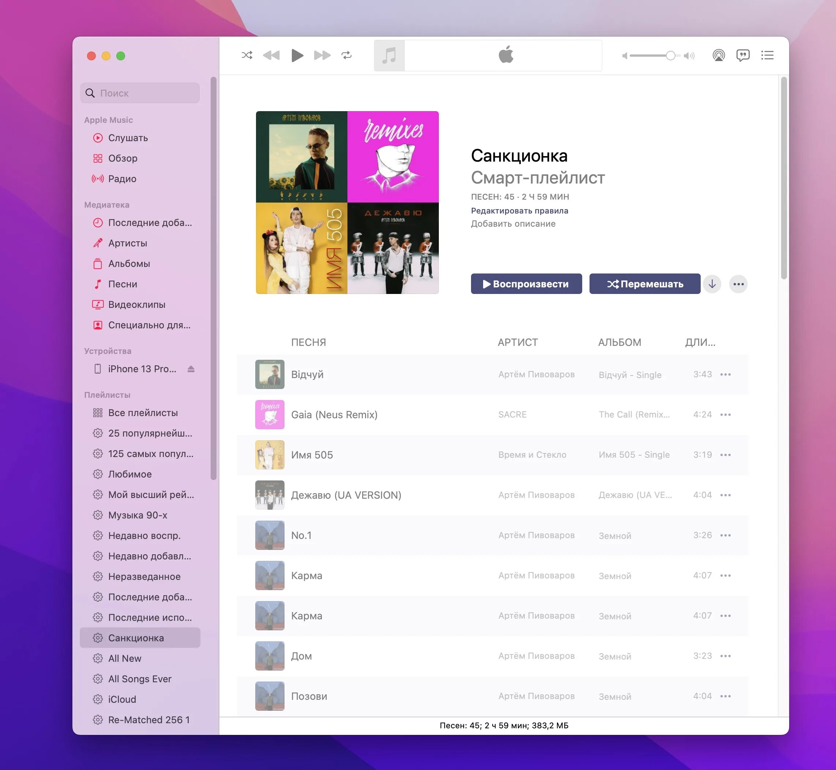
Task: Enable shuffle playback in the toolbar
Action: 247,55
